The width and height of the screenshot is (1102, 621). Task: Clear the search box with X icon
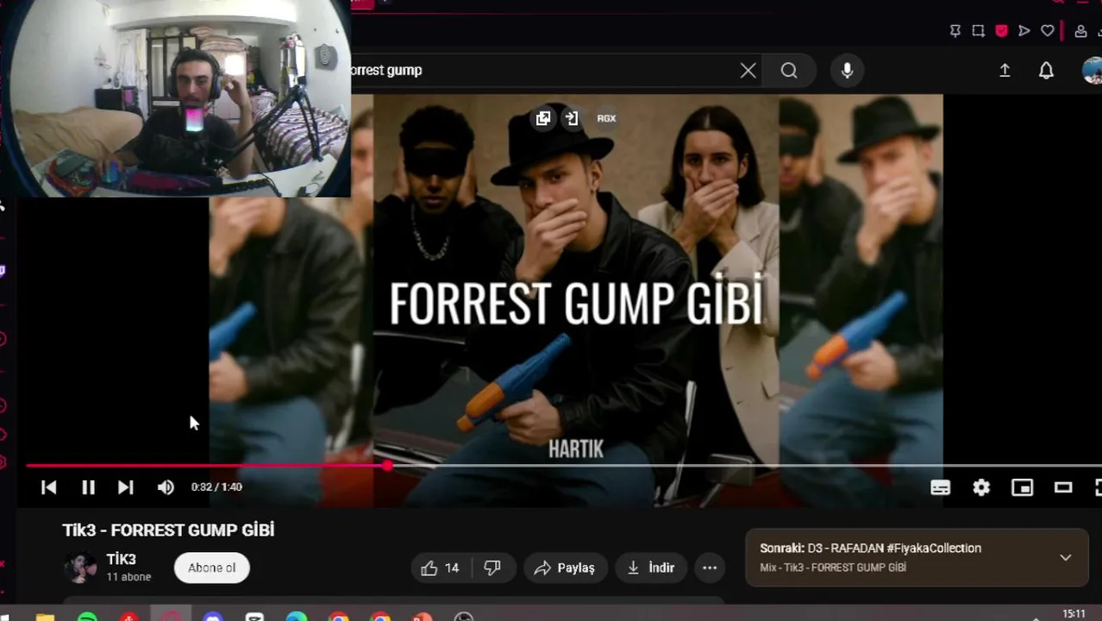[748, 71]
